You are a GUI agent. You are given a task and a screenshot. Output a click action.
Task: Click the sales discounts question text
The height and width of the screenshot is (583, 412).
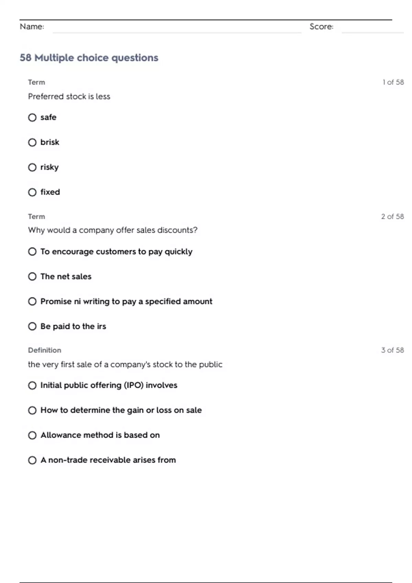point(113,230)
